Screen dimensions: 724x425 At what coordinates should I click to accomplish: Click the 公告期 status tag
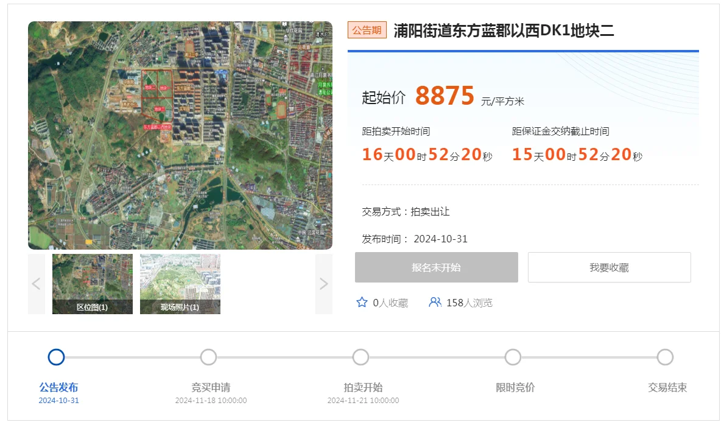367,30
